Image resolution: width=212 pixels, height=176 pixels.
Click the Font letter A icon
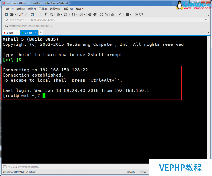click(x=81, y=14)
